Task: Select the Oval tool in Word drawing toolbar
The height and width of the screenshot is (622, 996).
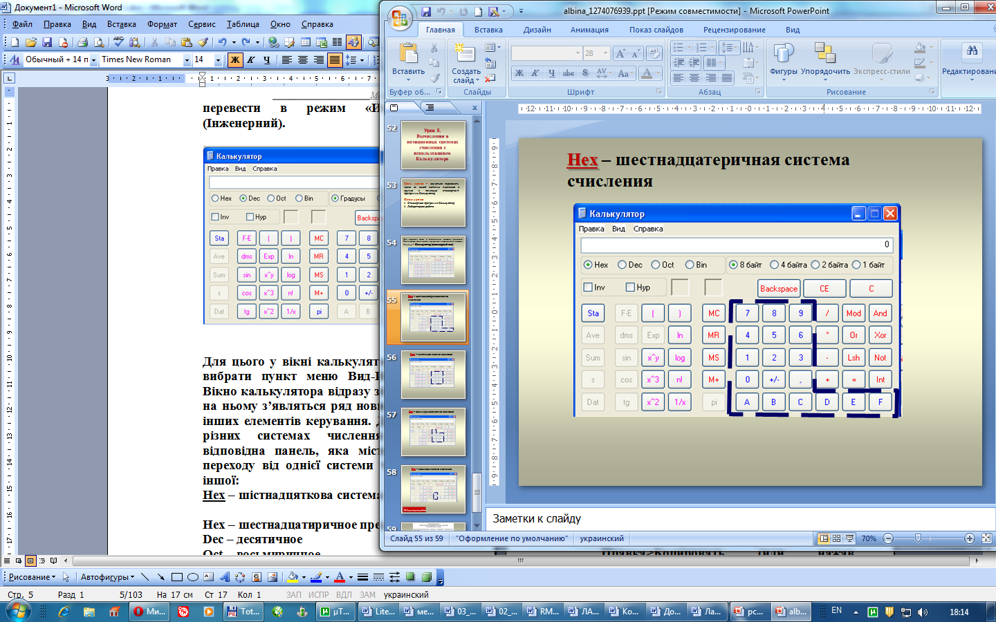Action: coord(193,577)
